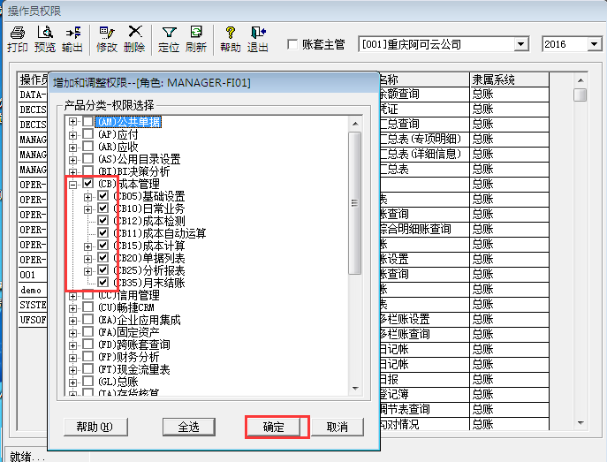Expand the (CB05)基础设置 tree node

(88, 196)
